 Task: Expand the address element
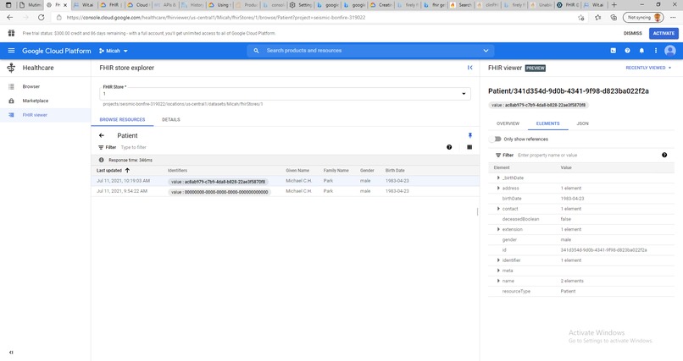pyautogui.click(x=498, y=188)
